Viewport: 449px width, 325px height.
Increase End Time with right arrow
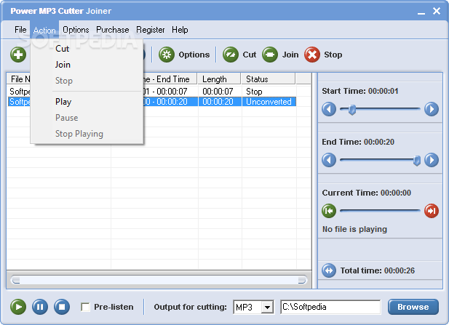[x=432, y=160]
